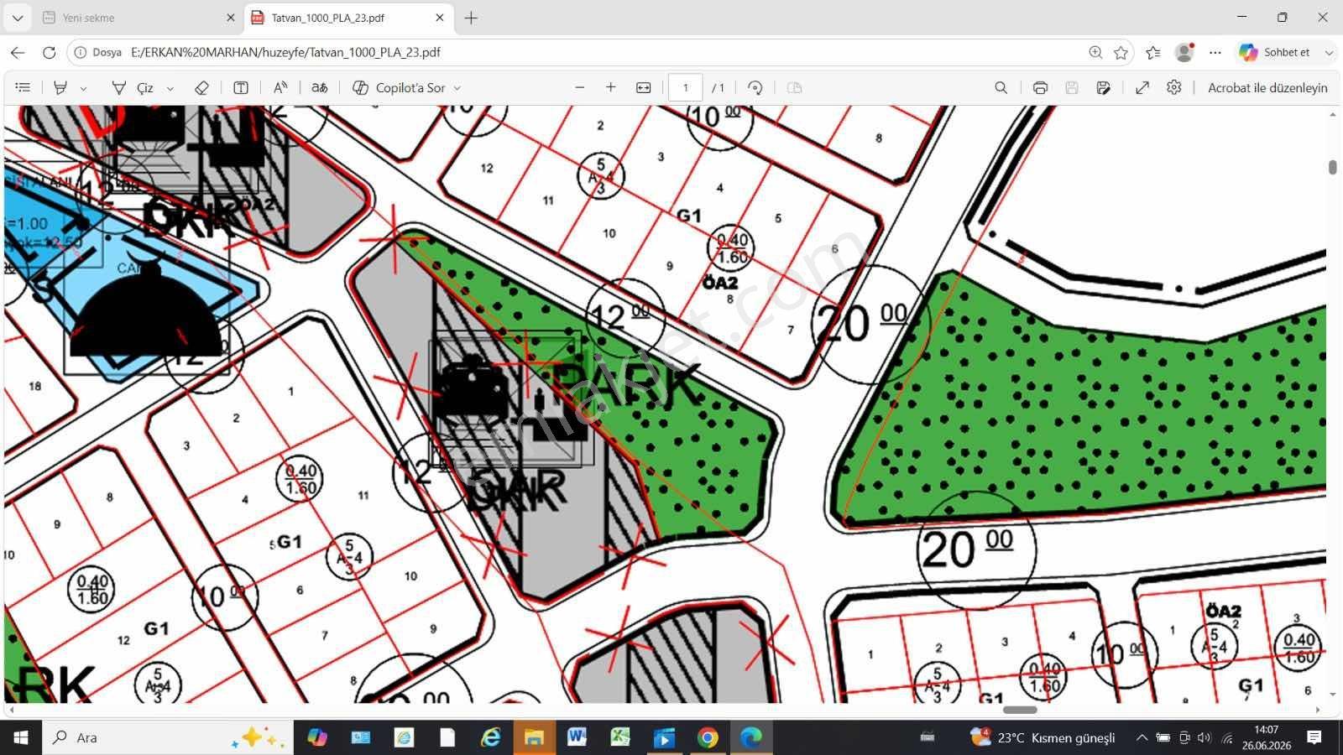Select the Eraser tool

[x=201, y=87]
